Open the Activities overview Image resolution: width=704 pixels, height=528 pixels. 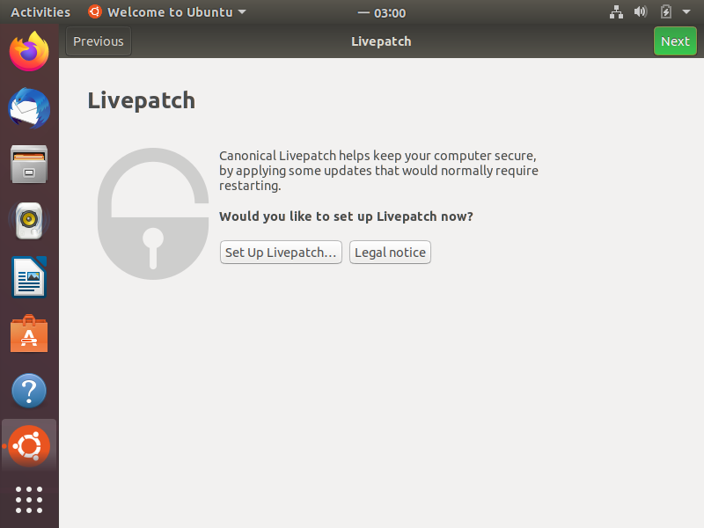(x=40, y=12)
